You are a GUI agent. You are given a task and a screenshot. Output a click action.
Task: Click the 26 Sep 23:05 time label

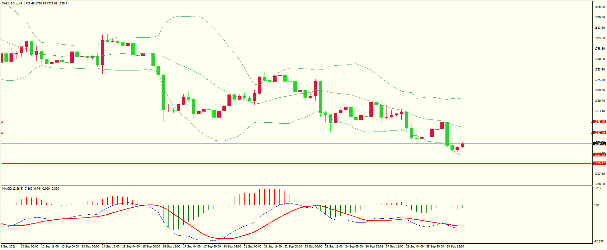374,247
